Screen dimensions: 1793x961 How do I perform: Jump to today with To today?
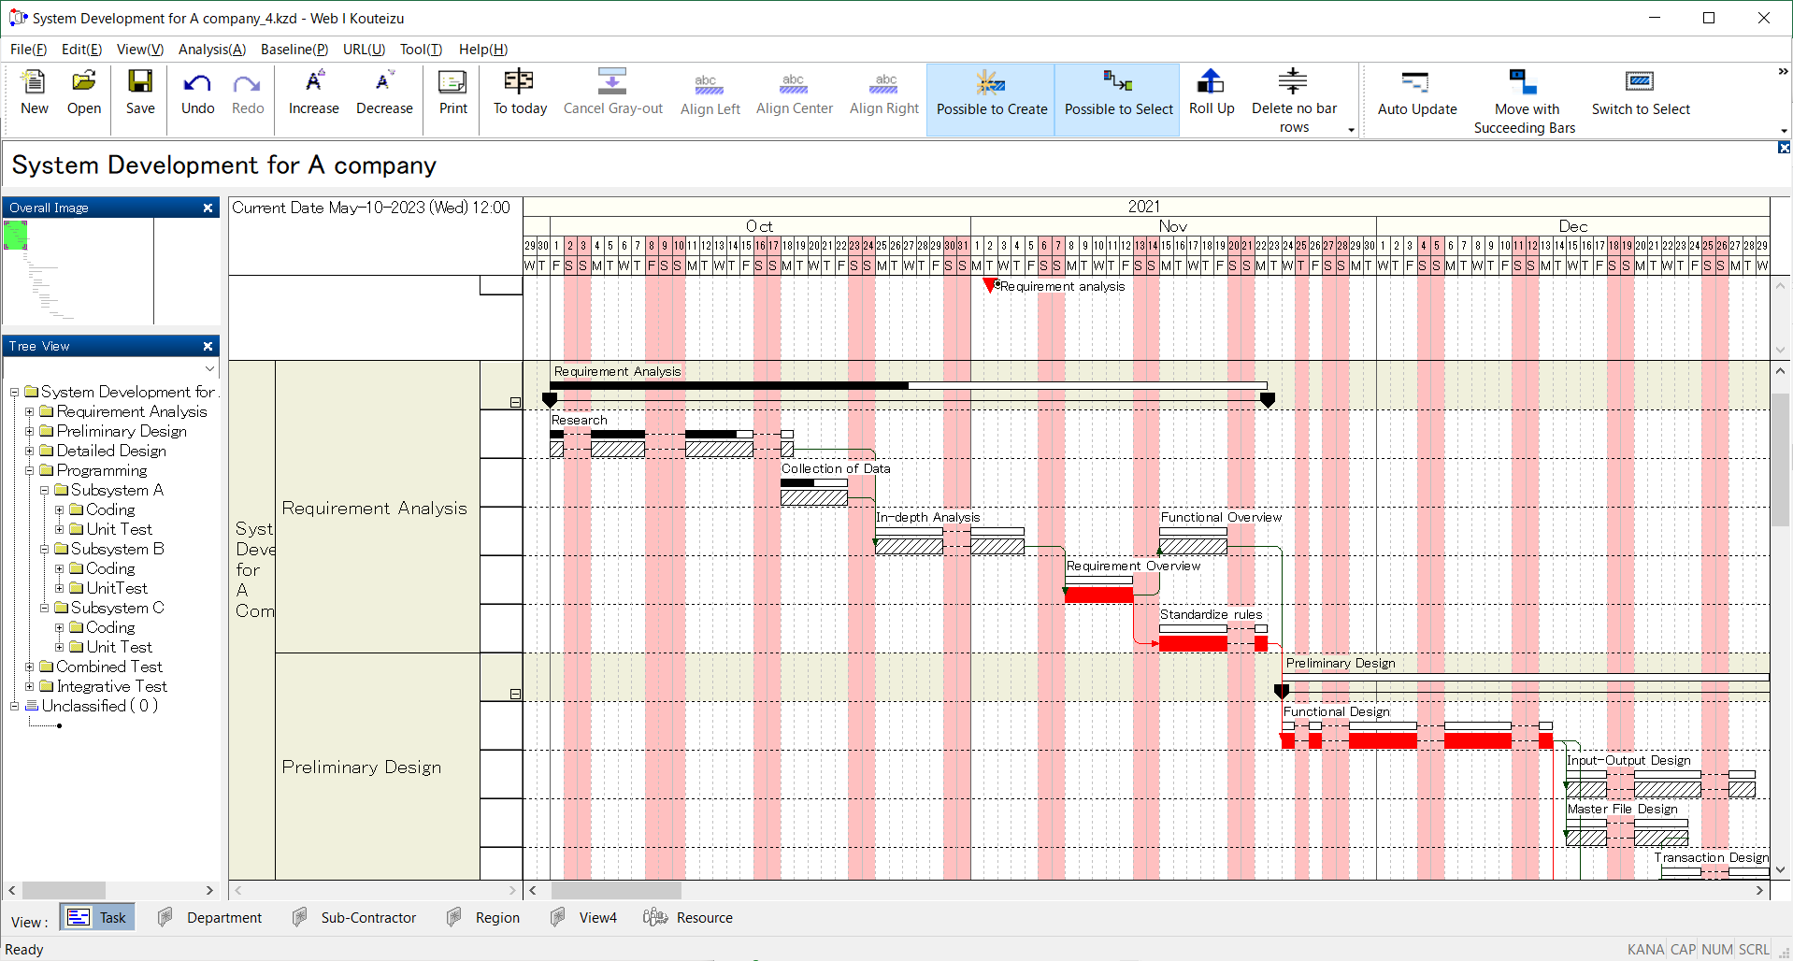520,93
